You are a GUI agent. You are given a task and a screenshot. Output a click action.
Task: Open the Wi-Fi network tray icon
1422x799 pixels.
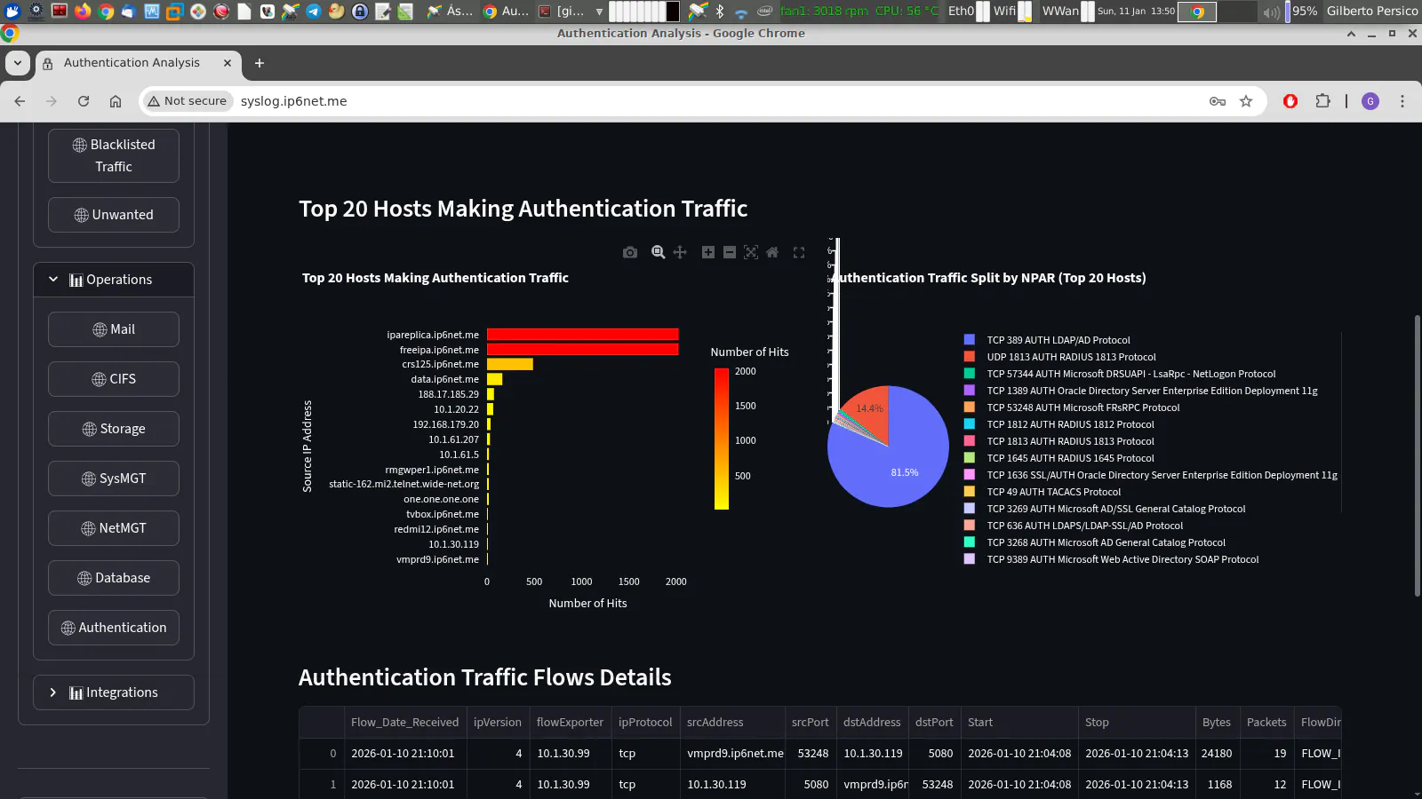tap(741, 12)
